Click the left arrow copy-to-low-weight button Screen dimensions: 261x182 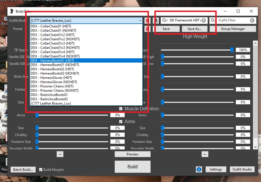(205, 154)
